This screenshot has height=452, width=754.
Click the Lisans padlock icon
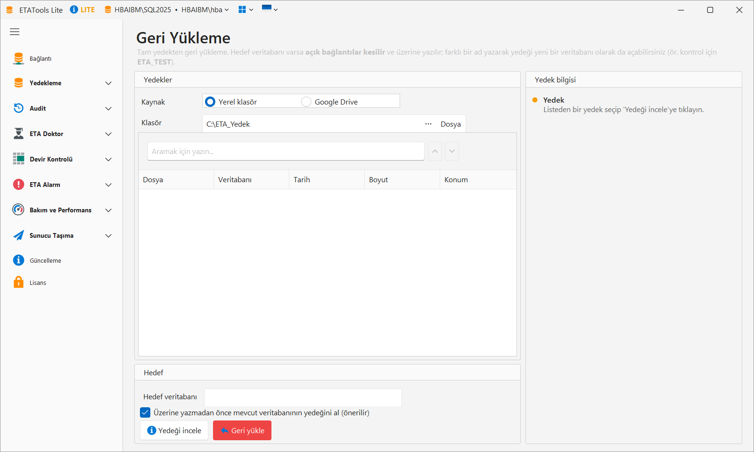tap(18, 282)
